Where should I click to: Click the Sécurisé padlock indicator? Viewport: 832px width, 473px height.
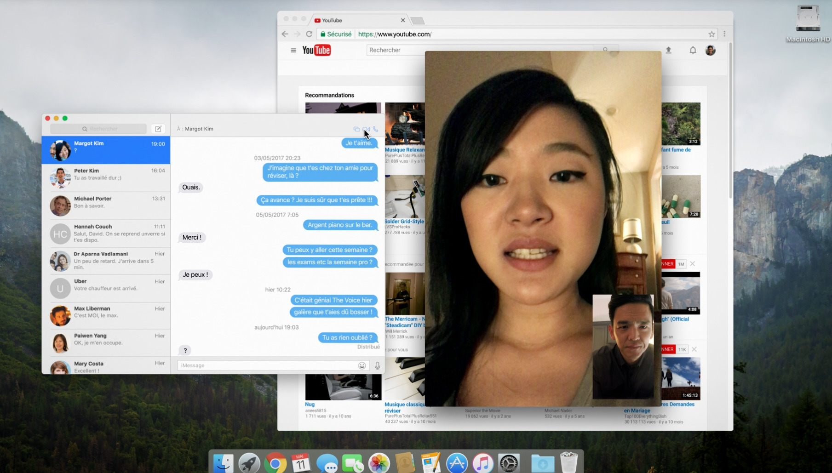[x=336, y=34]
